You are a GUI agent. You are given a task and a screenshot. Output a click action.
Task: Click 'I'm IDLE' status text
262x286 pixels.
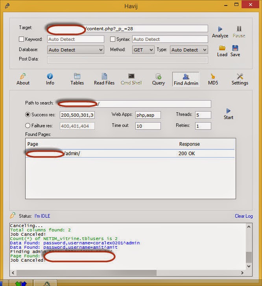(42, 216)
